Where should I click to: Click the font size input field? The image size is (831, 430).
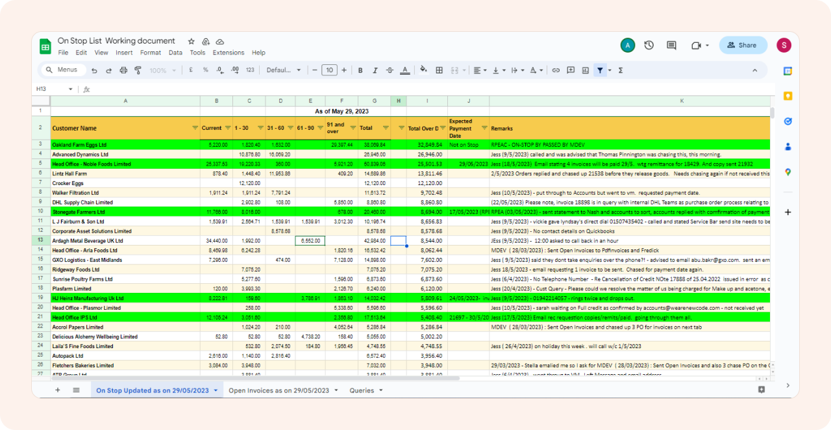point(329,70)
